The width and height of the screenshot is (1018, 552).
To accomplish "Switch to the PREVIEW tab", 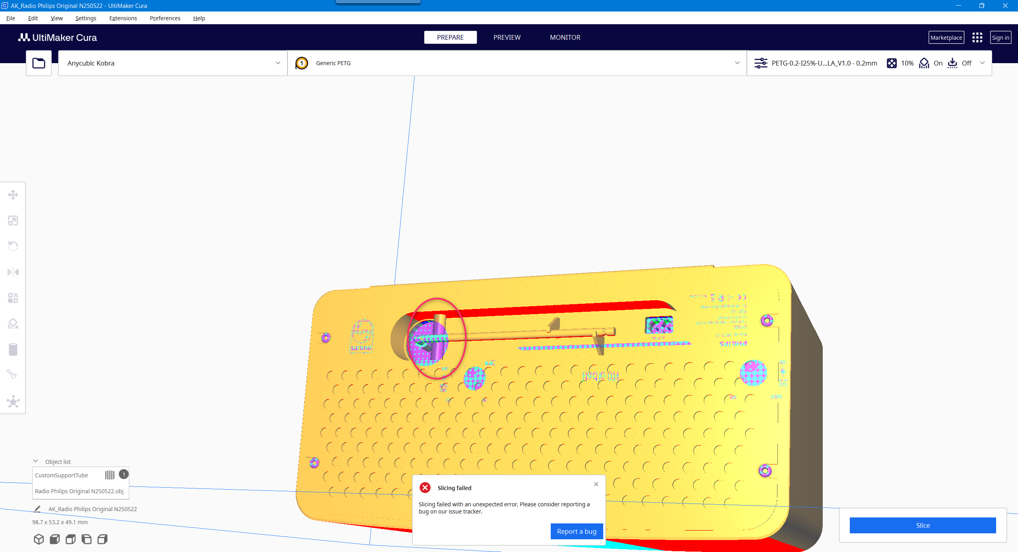I will point(506,37).
